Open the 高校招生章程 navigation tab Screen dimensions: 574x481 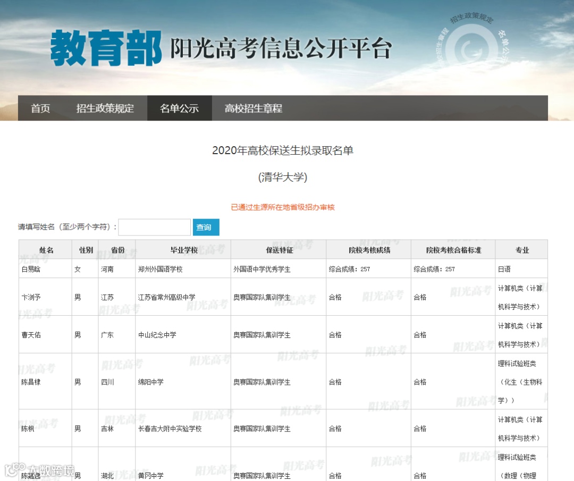(254, 108)
